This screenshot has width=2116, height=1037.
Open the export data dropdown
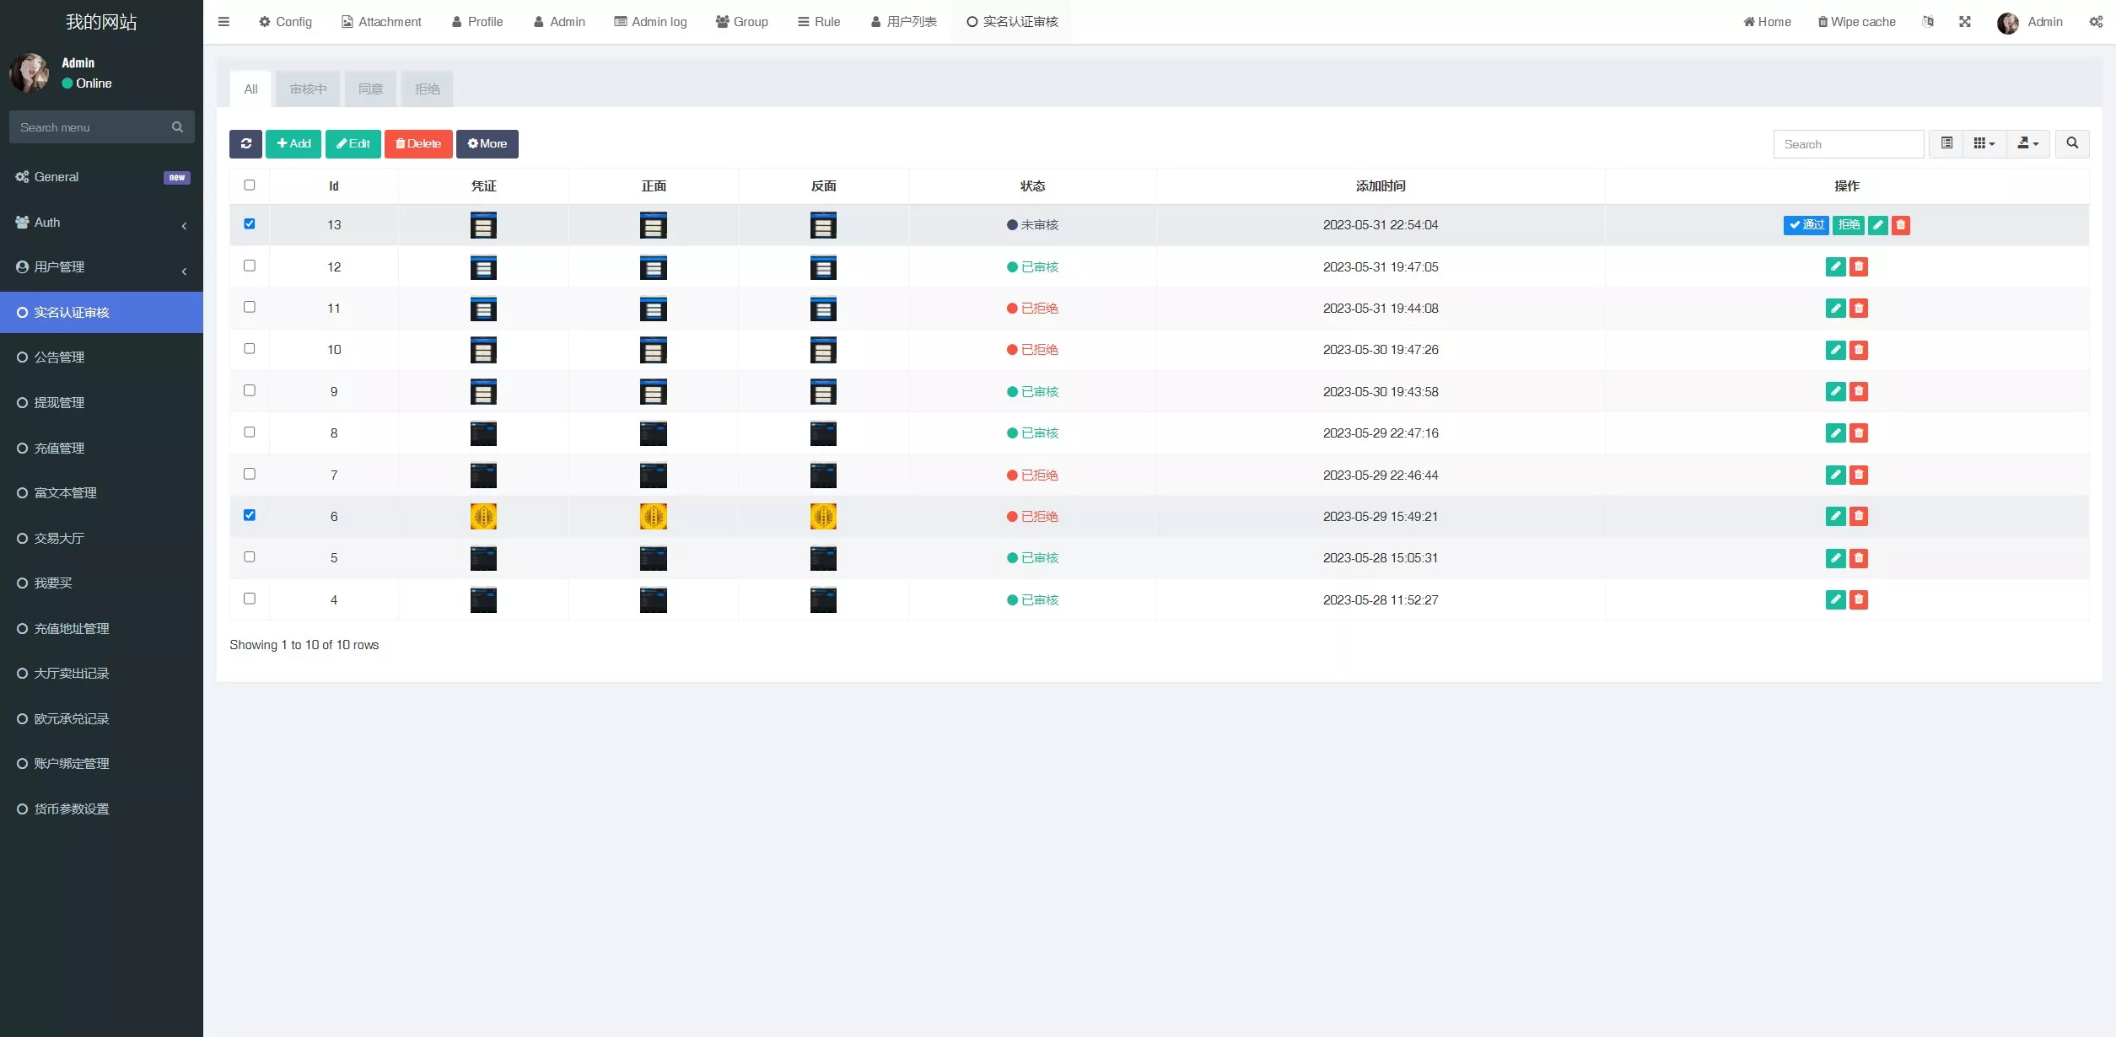click(2027, 144)
